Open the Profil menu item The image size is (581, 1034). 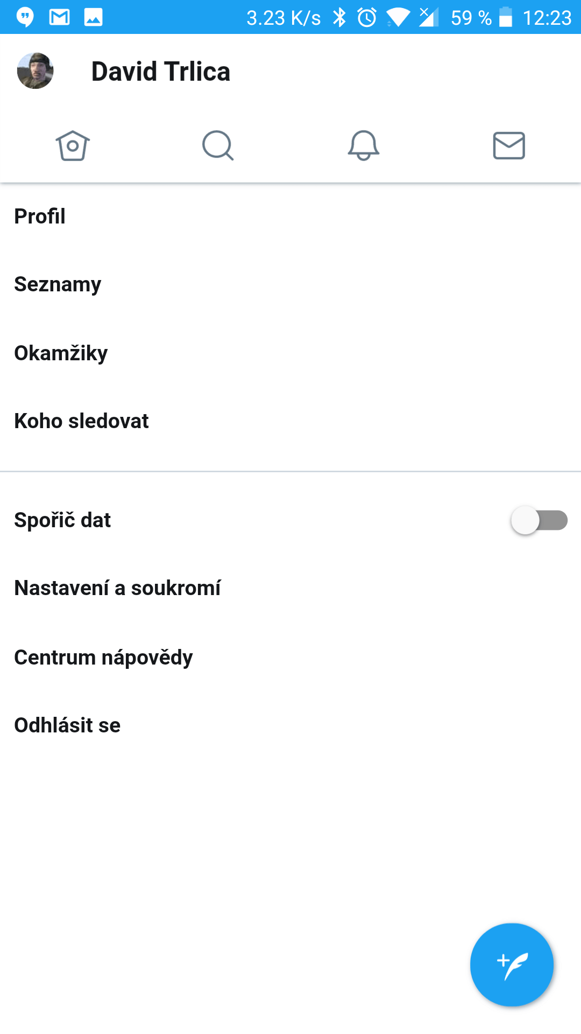tap(40, 216)
